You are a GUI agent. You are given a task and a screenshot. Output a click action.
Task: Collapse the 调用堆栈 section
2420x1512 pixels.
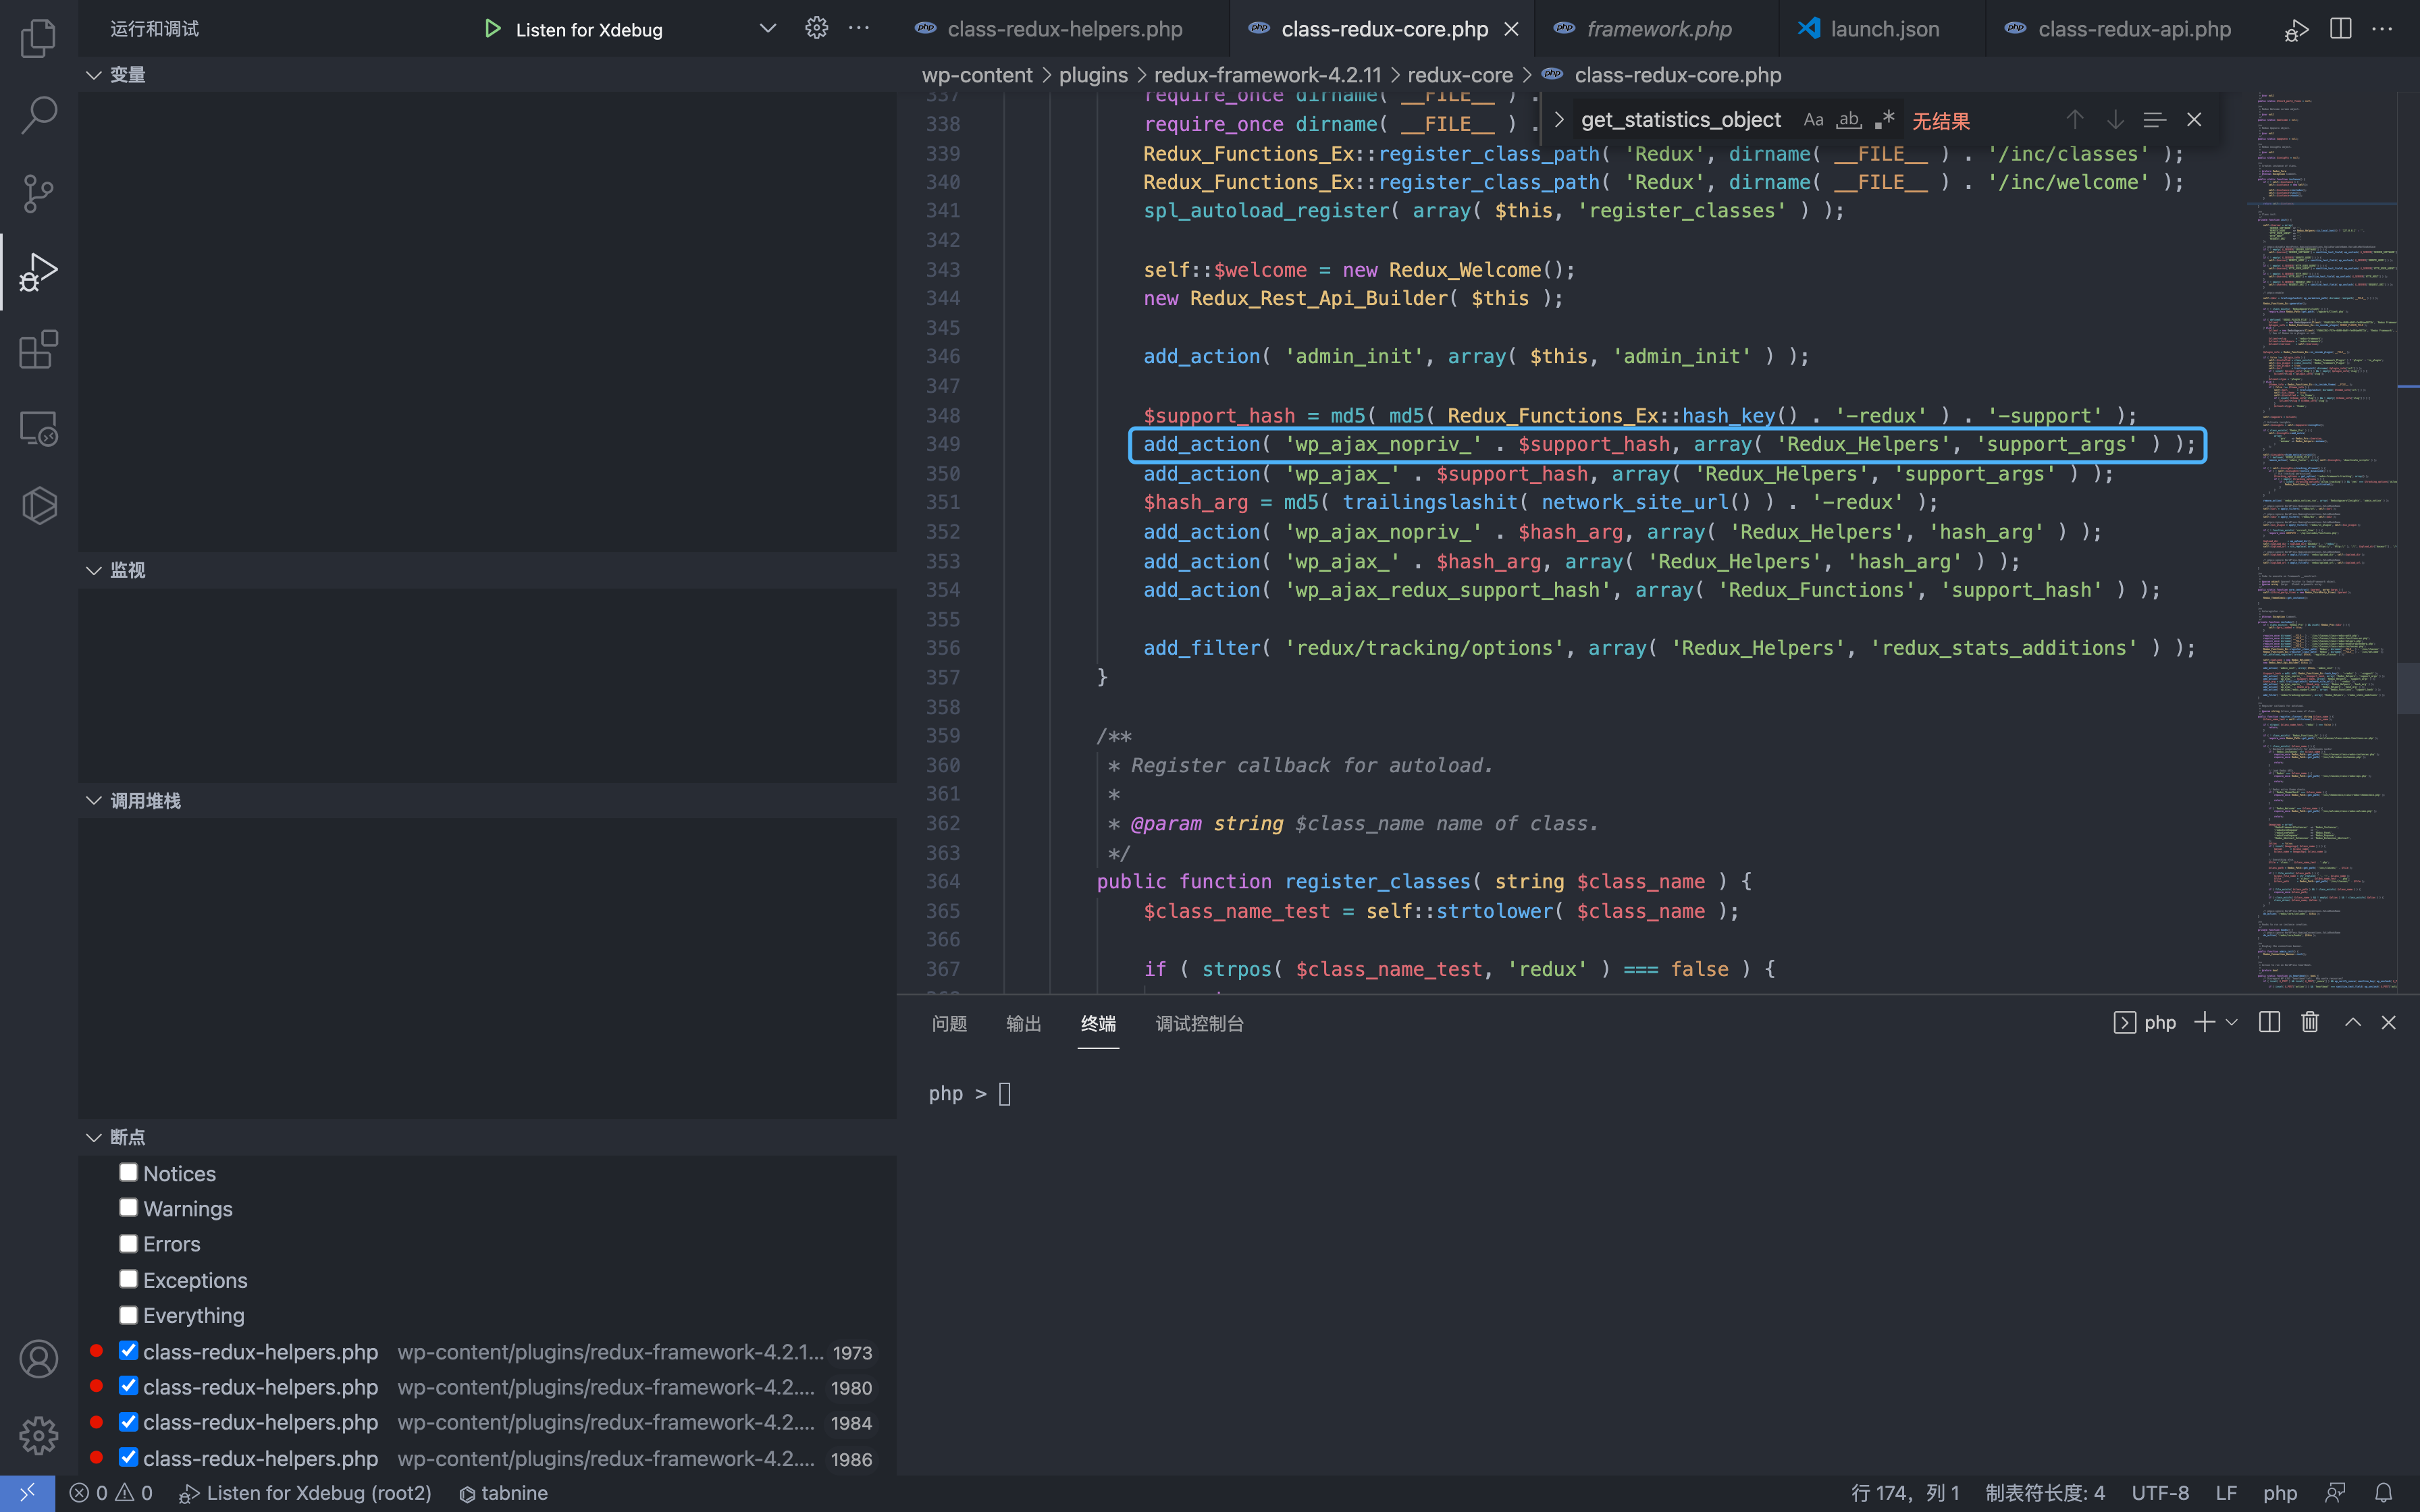(94, 801)
